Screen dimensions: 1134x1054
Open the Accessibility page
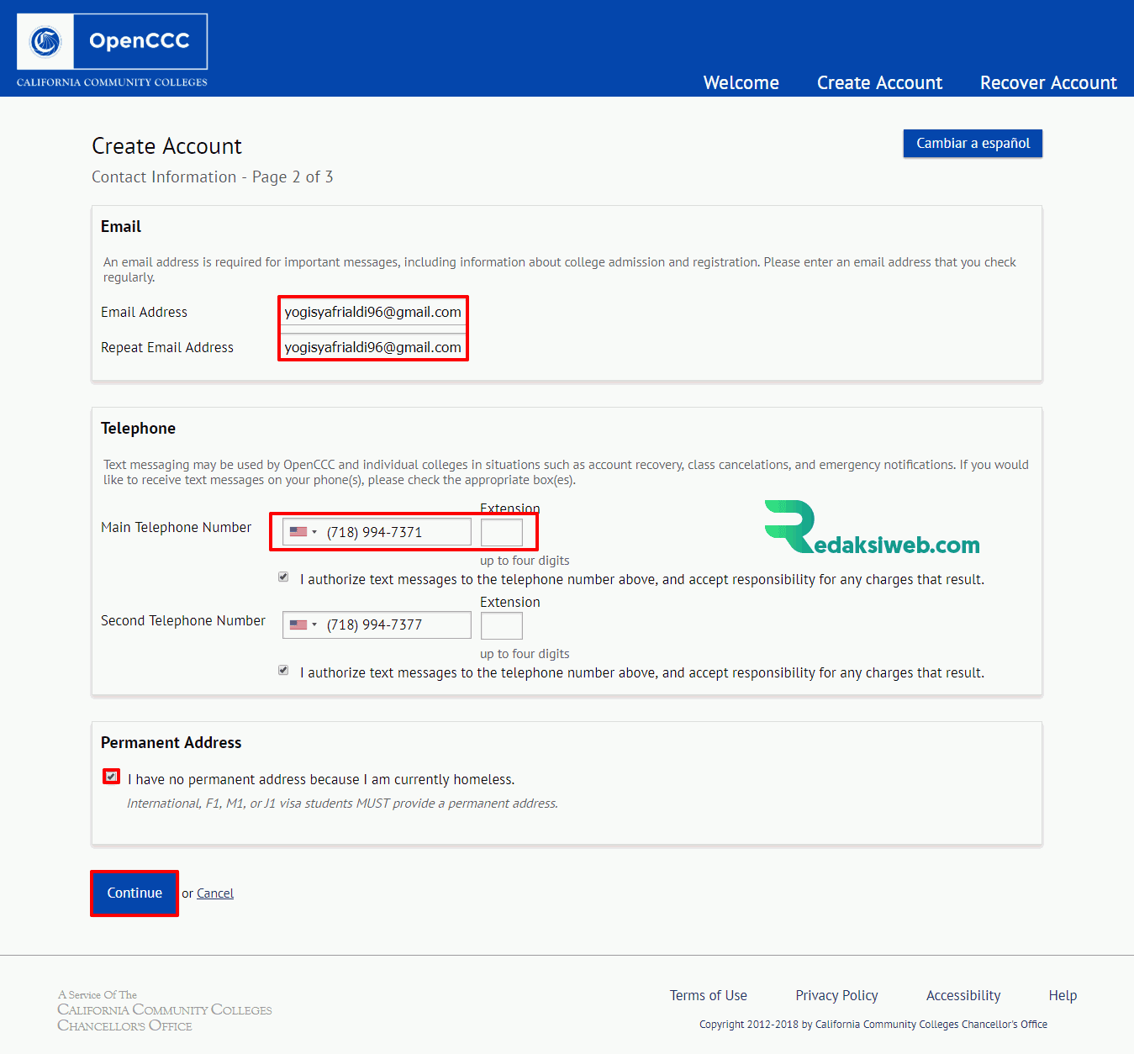pos(963,994)
